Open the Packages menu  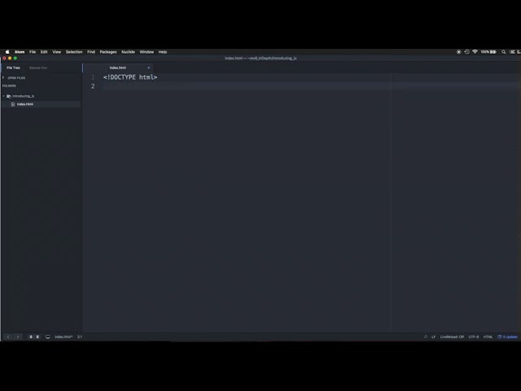point(108,52)
